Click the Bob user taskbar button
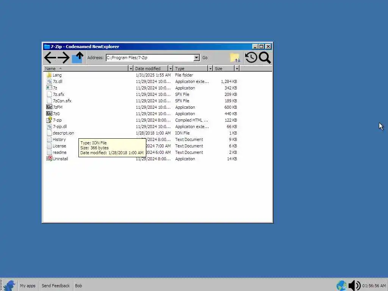 [78, 286]
